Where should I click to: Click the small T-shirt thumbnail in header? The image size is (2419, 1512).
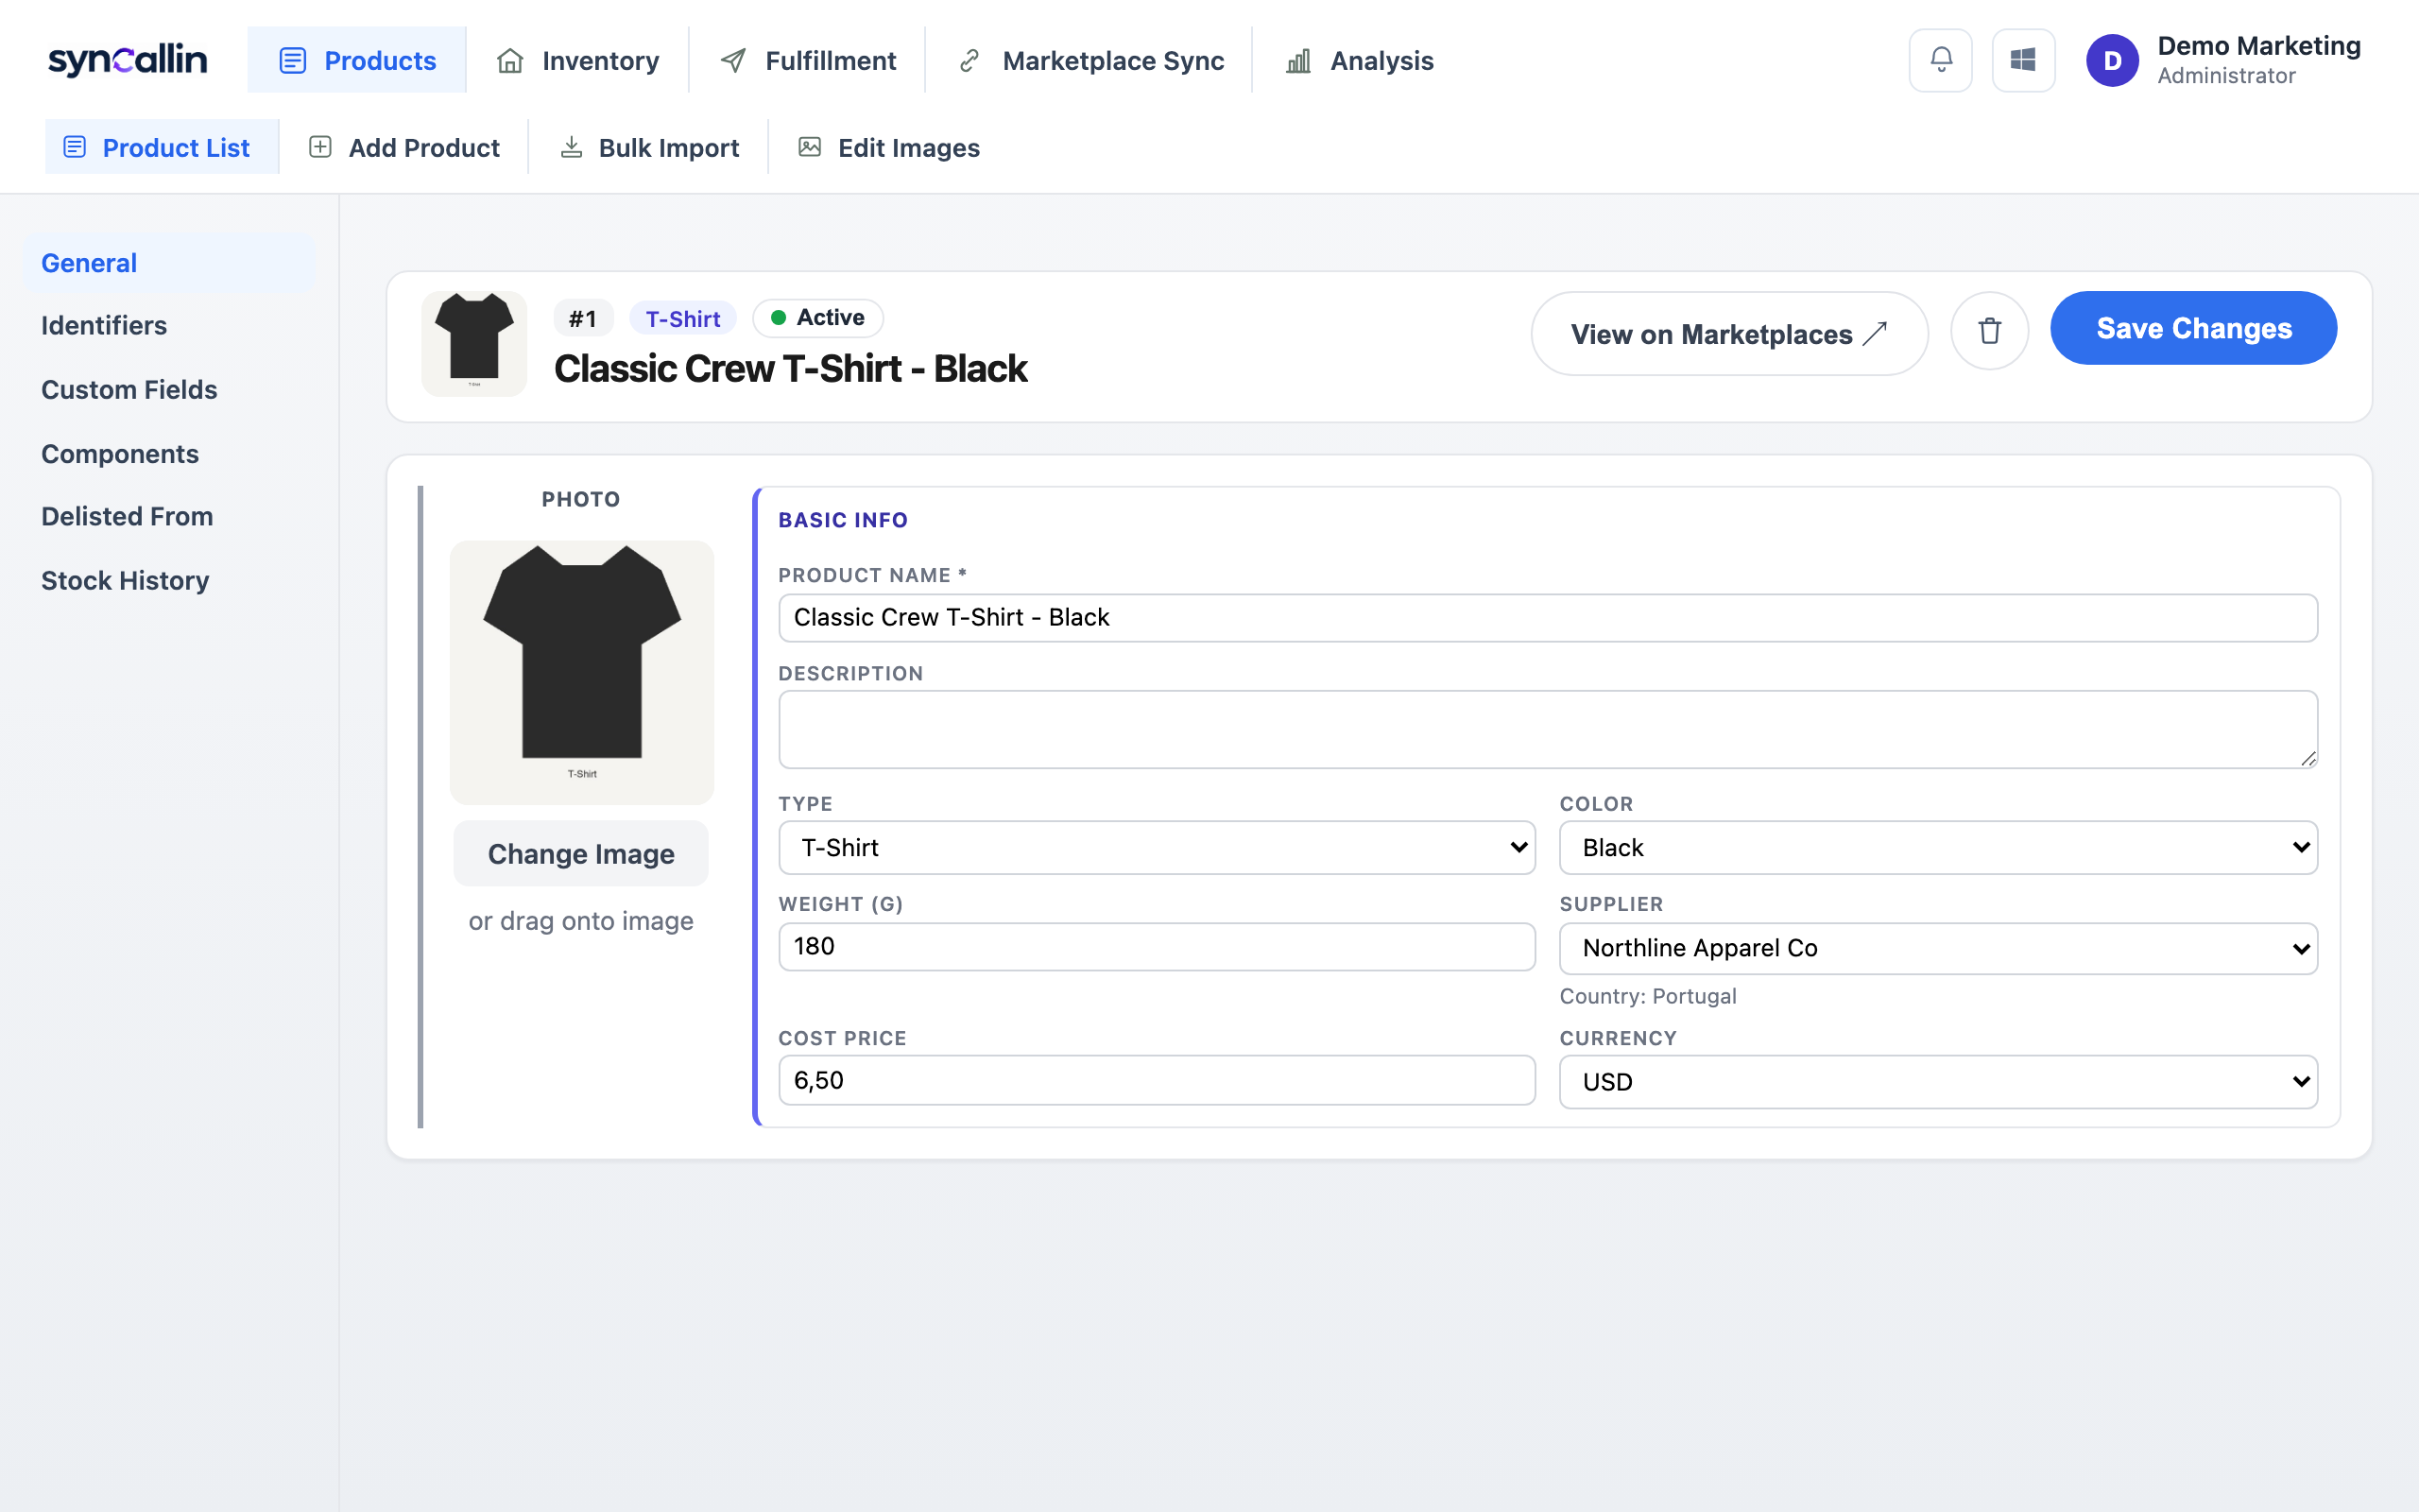click(473, 343)
